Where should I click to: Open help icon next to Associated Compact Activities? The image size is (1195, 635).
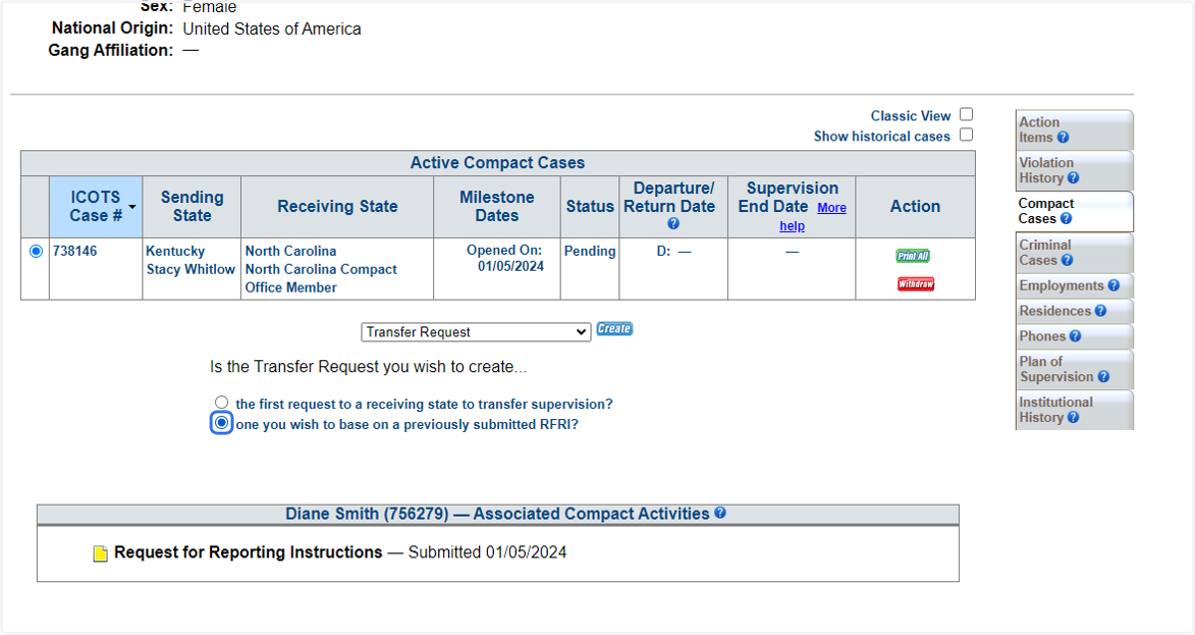720,514
